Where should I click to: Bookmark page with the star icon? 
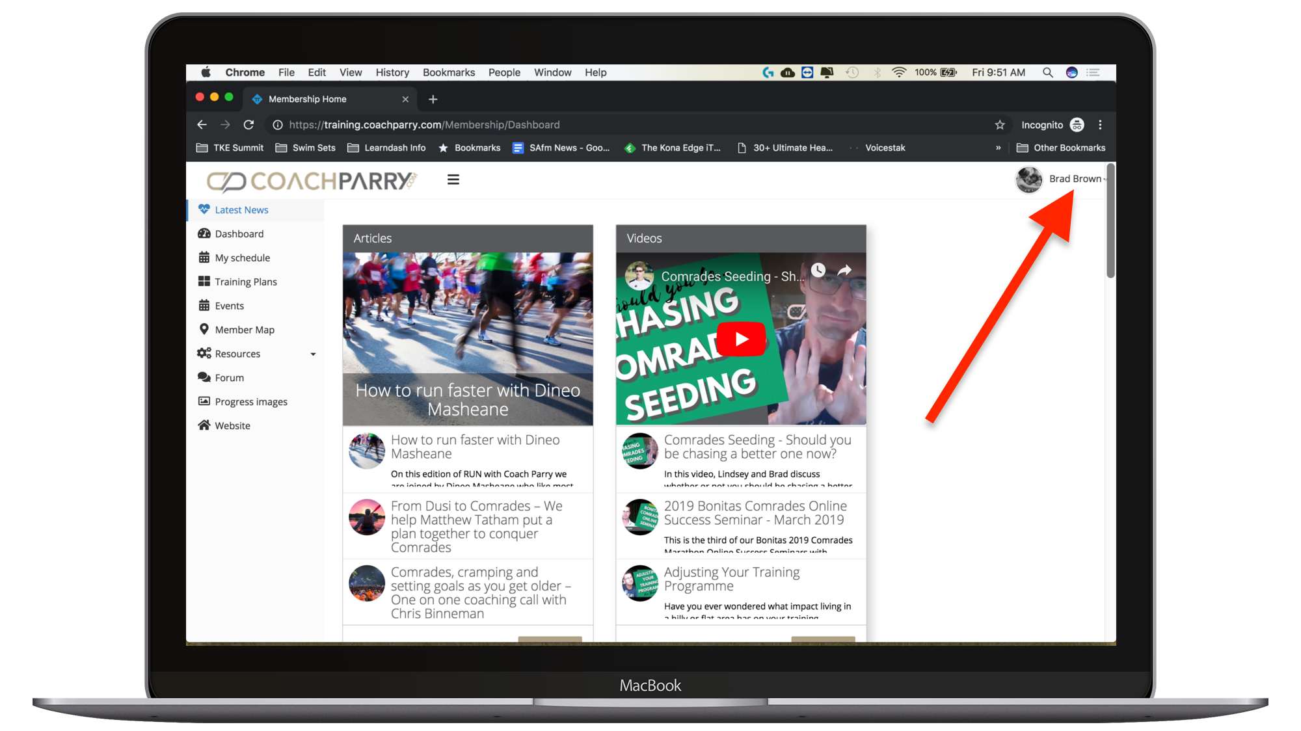coord(1000,125)
